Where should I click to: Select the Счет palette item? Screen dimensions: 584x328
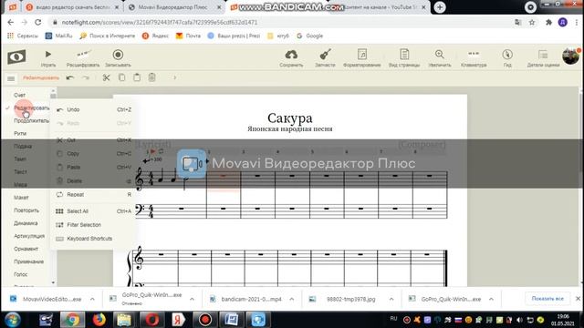tap(19, 95)
